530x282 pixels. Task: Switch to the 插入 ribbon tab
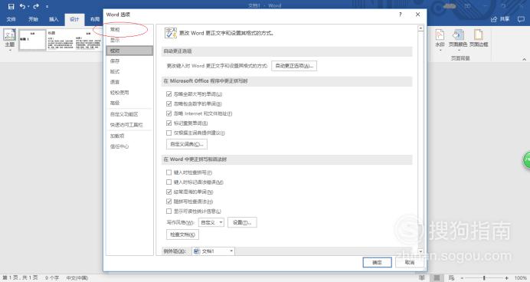[x=54, y=19]
